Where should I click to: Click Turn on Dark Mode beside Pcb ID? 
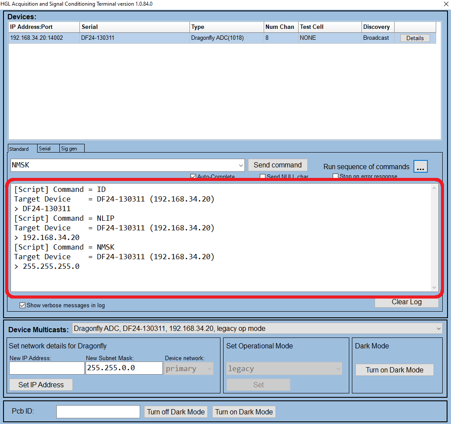(x=244, y=412)
